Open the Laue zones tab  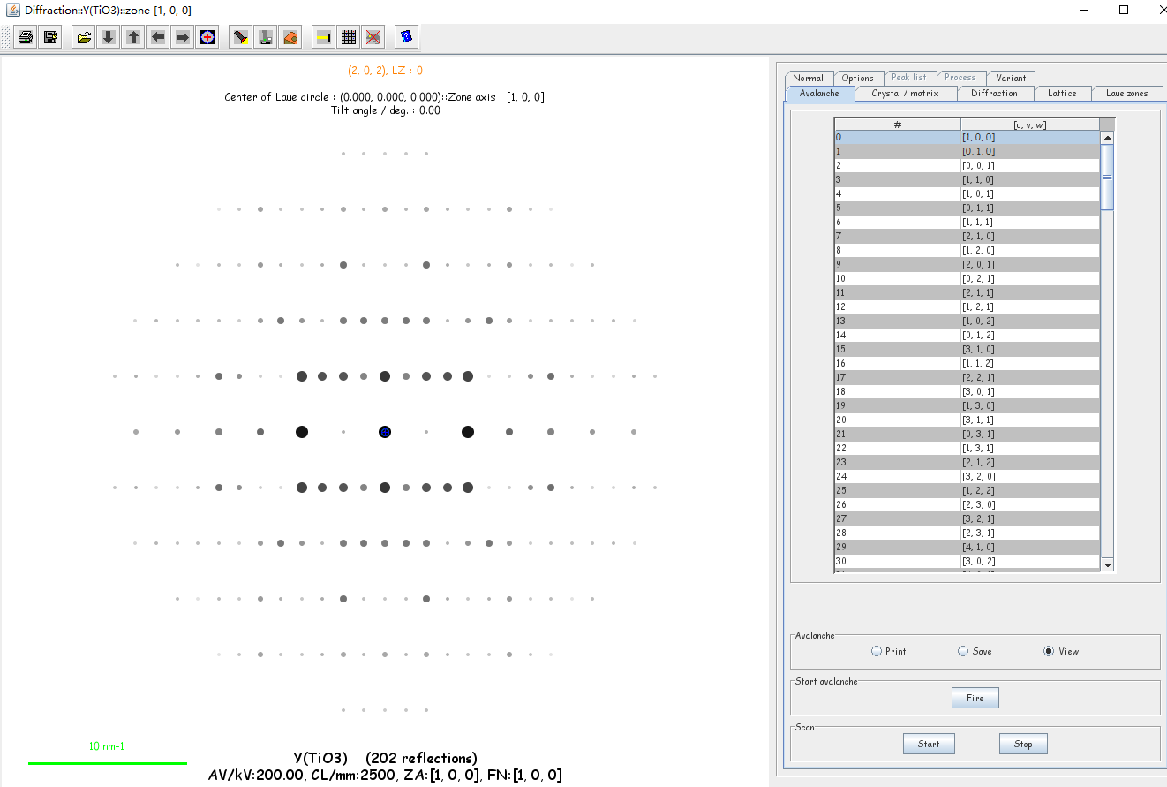(1127, 93)
